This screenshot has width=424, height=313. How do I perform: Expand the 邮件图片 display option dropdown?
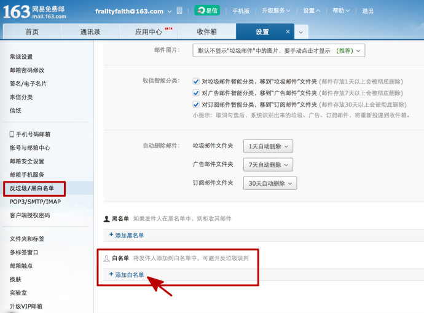tap(278, 50)
